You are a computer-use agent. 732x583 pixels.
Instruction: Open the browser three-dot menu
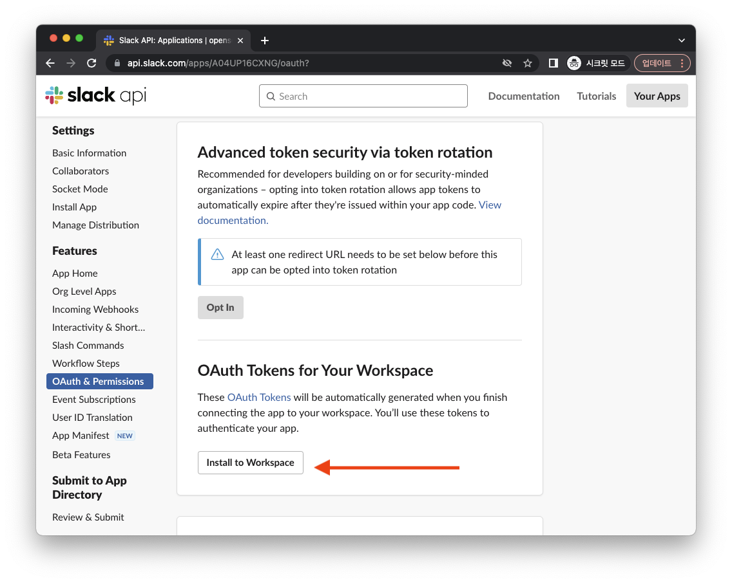[682, 63]
